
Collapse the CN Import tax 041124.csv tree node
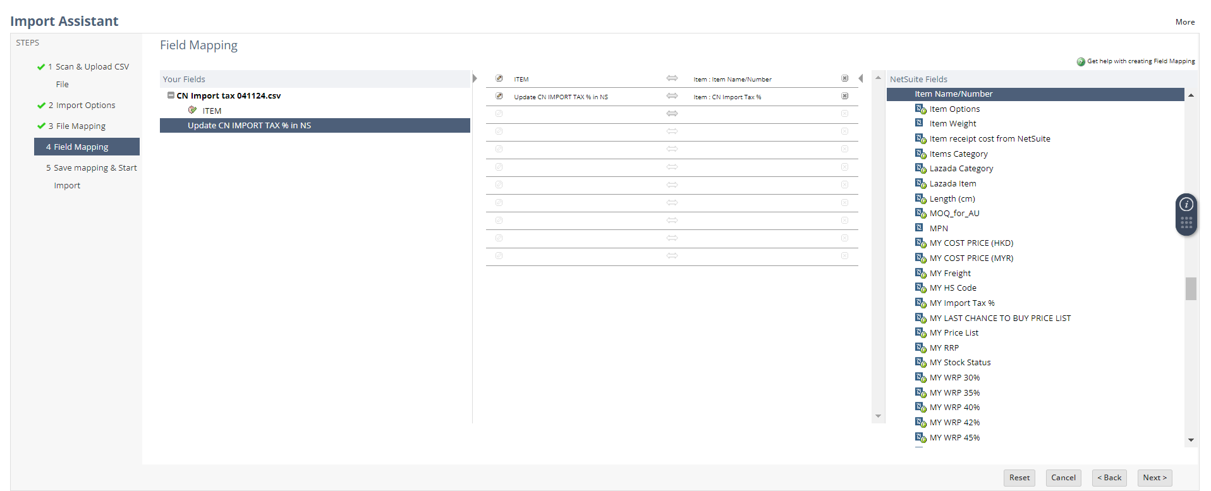(171, 95)
